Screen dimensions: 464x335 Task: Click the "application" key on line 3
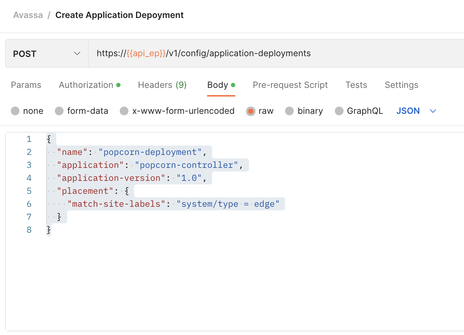(x=91, y=165)
